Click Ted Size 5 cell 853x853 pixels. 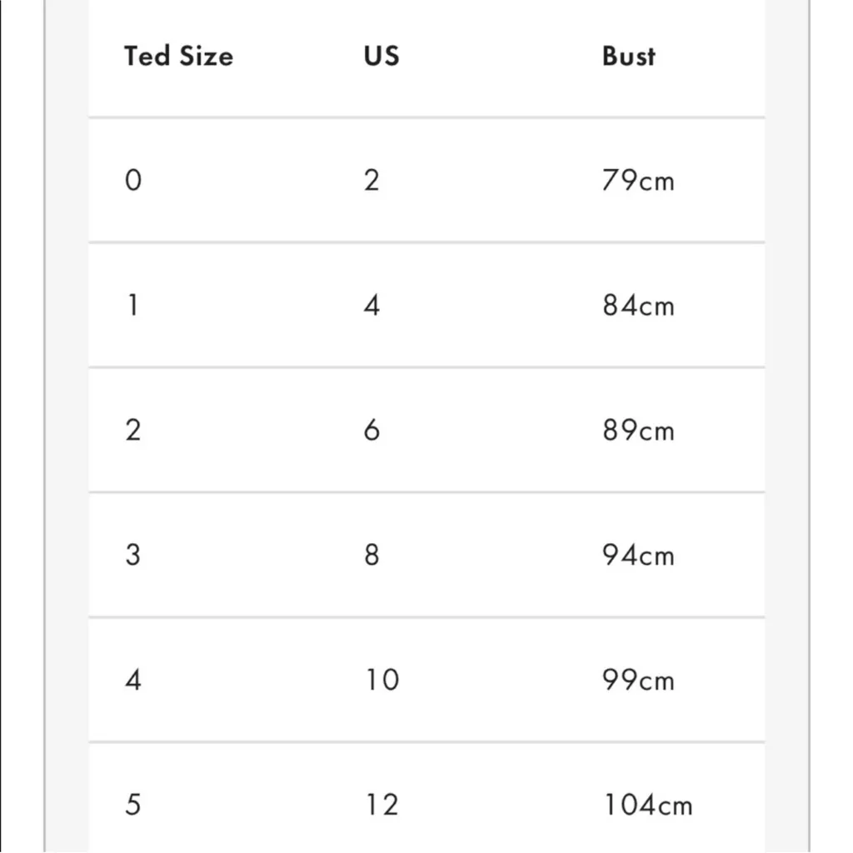[x=133, y=805]
